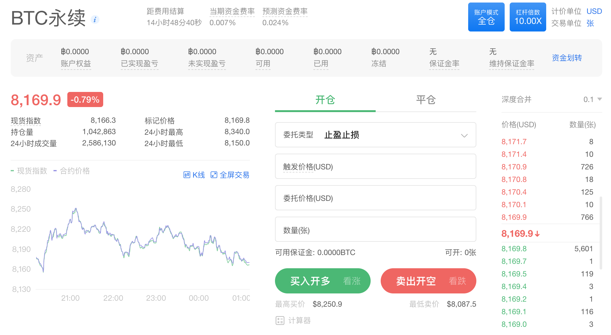Focus the 触发价格(USD) input field
Viewport: 611px width, 335px height.
375,167
